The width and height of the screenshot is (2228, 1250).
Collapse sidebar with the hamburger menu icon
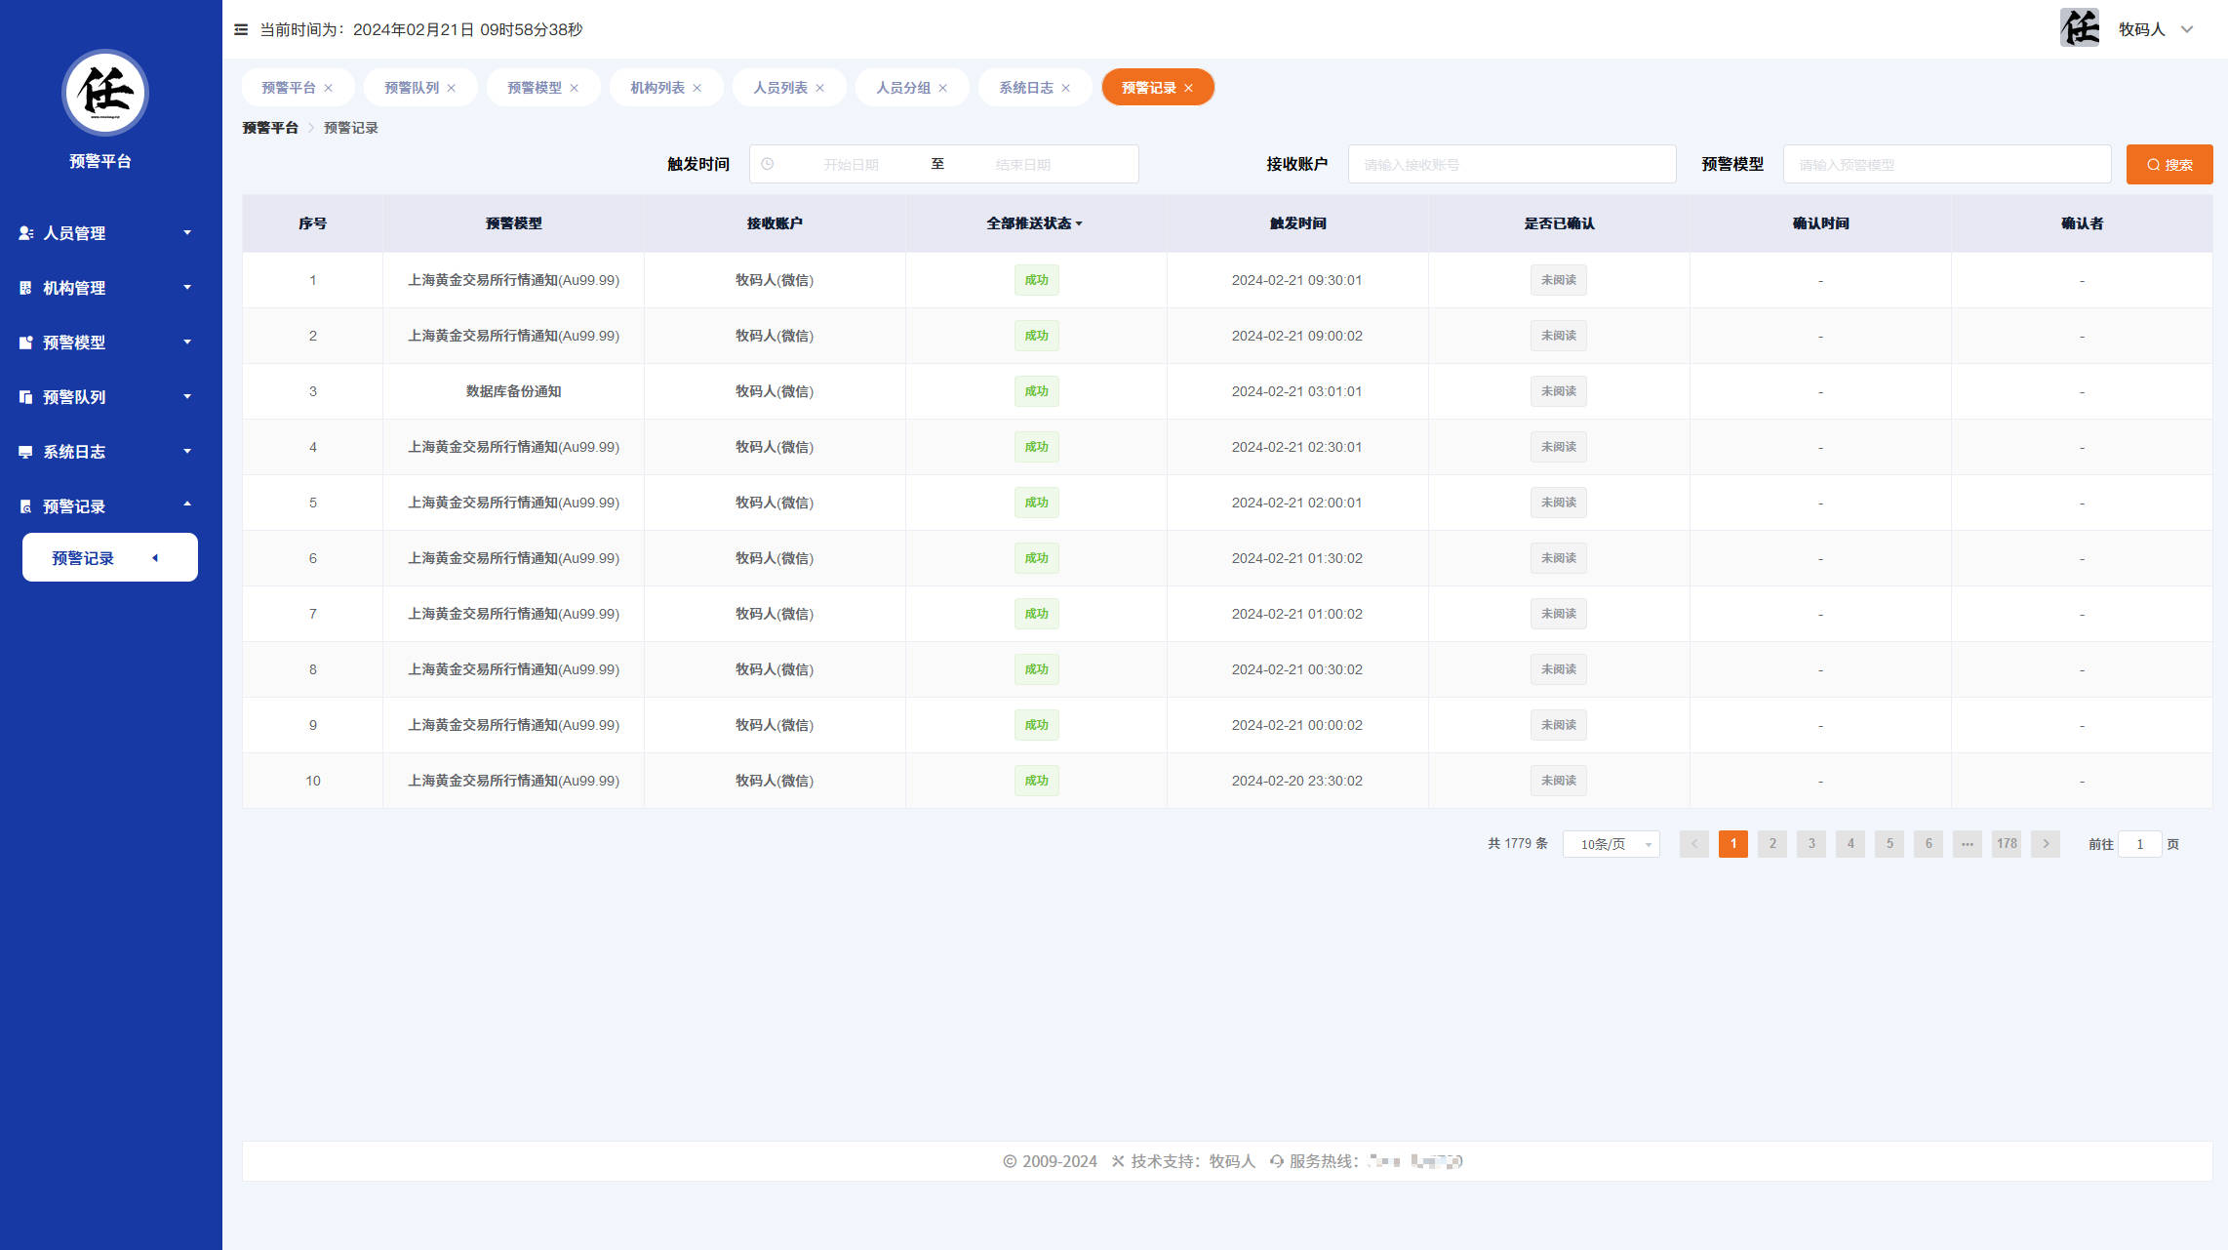point(241,29)
